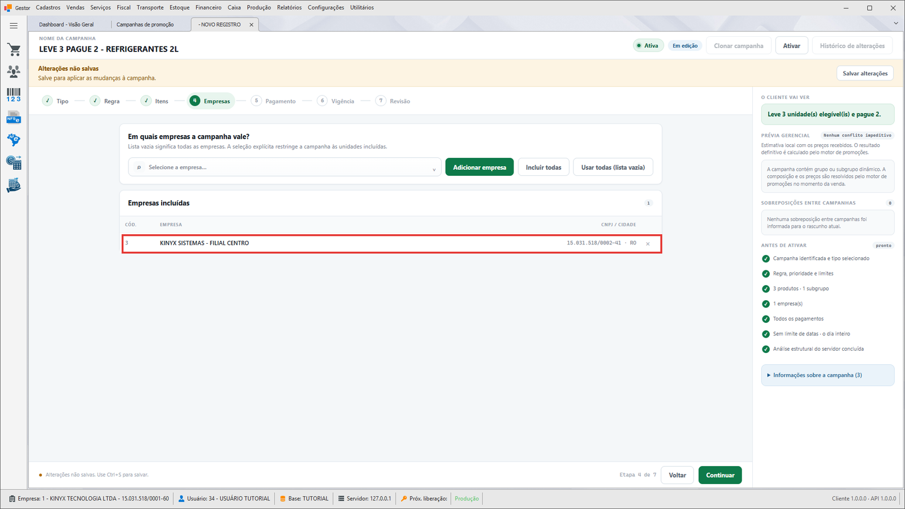Viewport: 905px width, 509px height.
Task: Go to the Tipo step
Action: (55, 101)
